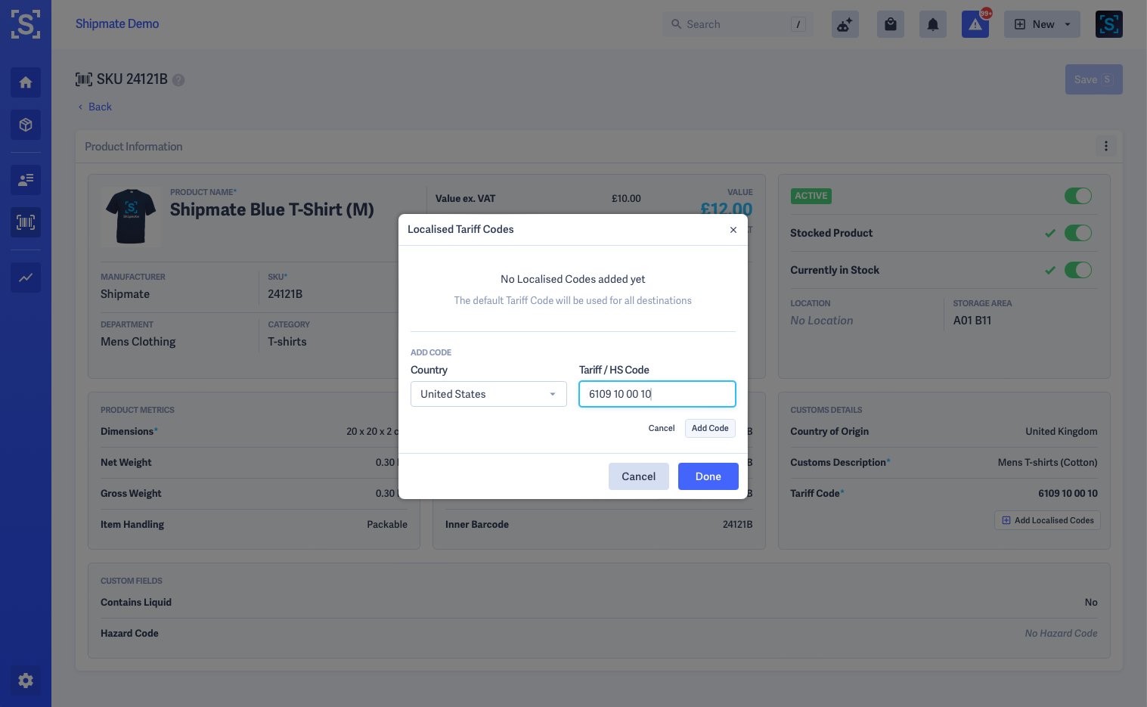The height and width of the screenshot is (707, 1147).
Task: Click the small Cancel link beside Add Code
Action: click(x=662, y=428)
